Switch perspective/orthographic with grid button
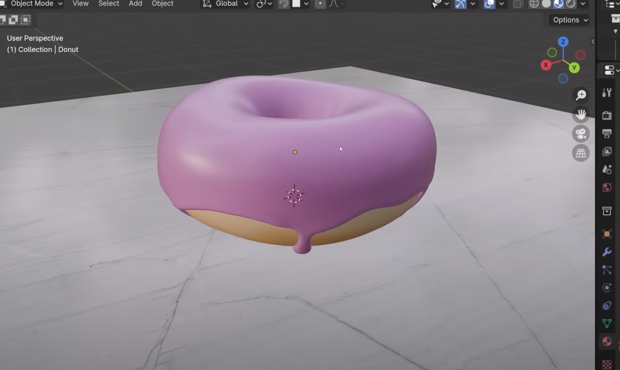Viewport: 620px width, 370px height. click(581, 153)
